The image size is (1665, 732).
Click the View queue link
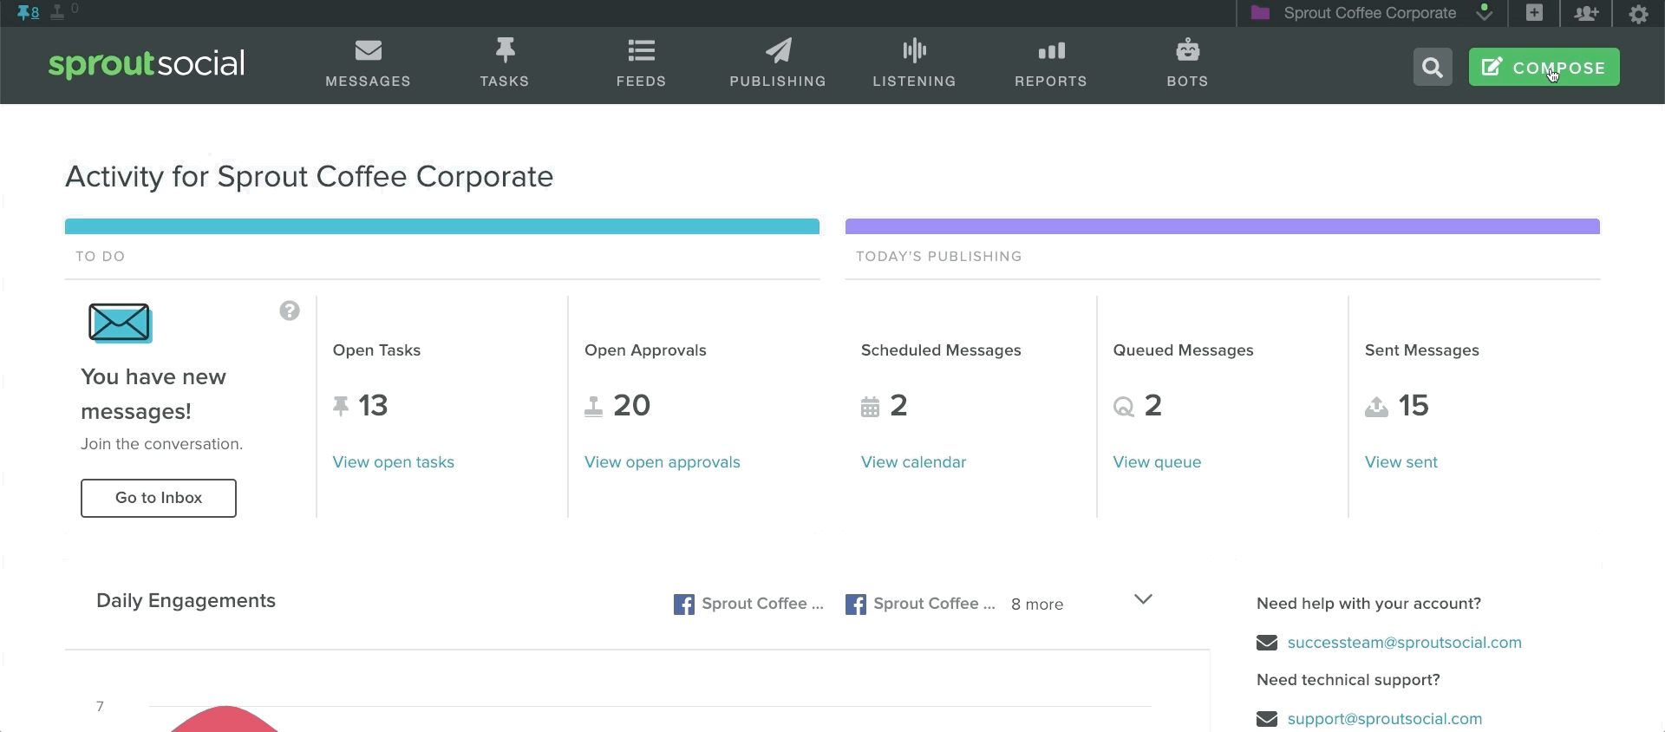pyautogui.click(x=1157, y=462)
